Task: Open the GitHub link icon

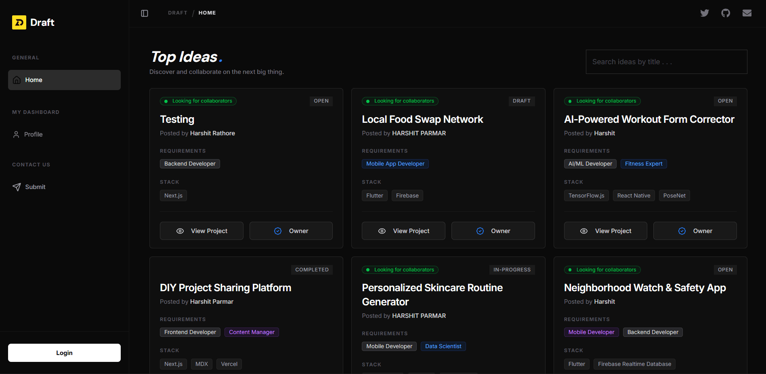Action: click(x=726, y=13)
